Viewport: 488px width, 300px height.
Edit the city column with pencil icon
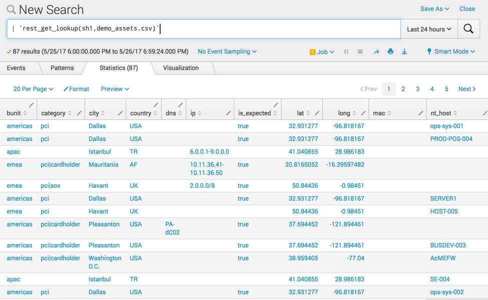pos(121,113)
